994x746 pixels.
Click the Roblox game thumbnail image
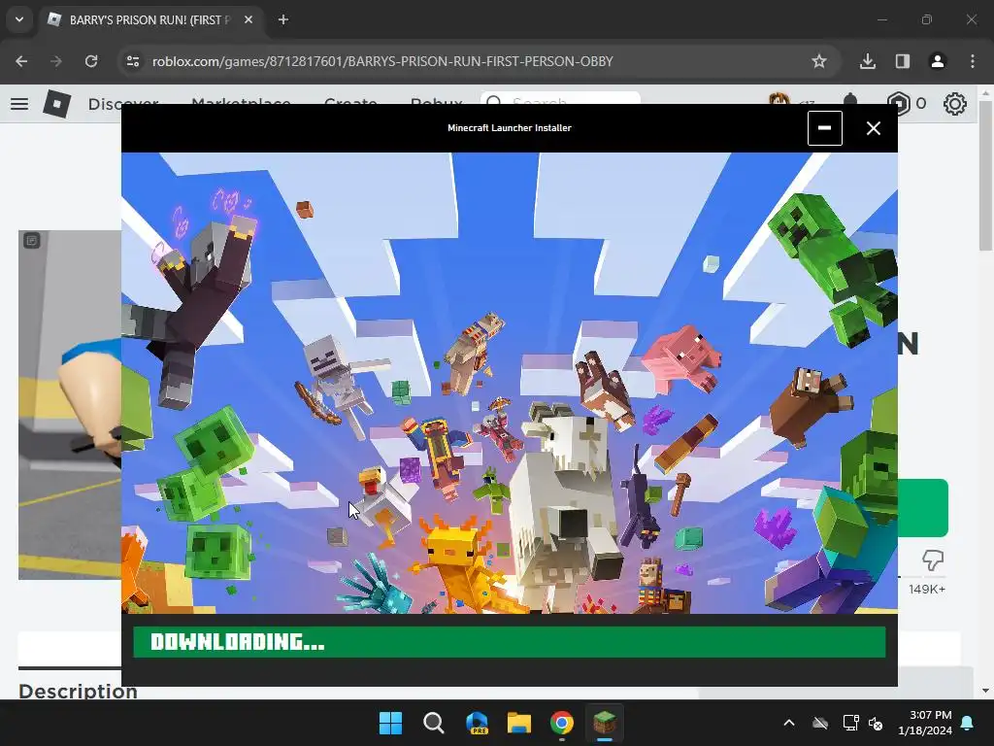click(70, 405)
